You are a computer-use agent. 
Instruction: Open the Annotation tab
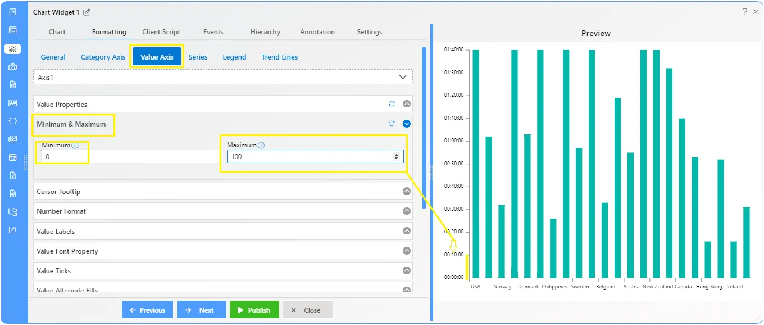click(x=317, y=32)
